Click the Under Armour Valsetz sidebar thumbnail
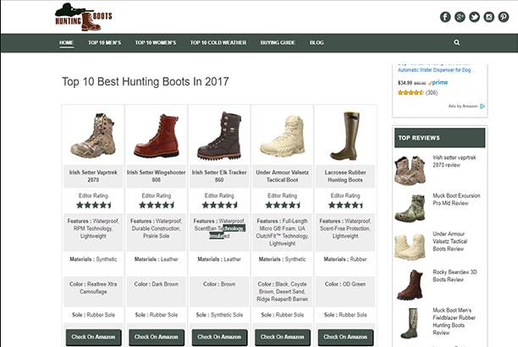 (410, 247)
